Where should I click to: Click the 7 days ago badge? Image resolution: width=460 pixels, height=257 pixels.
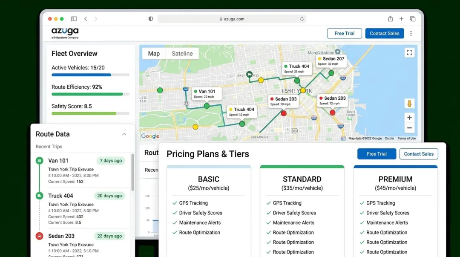(x=111, y=161)
